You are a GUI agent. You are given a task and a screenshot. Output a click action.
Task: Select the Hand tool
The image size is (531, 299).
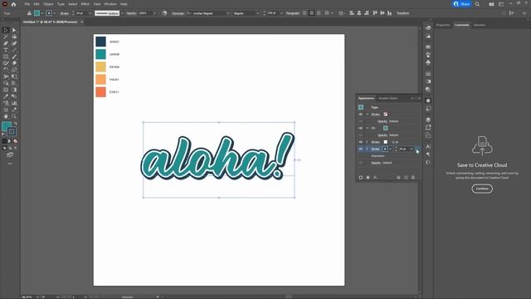pyautogui.click(x=6, y=116)
